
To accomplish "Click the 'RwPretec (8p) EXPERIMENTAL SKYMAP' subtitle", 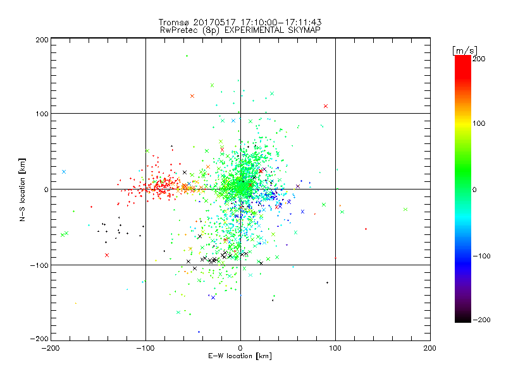I will coord(240,30).
